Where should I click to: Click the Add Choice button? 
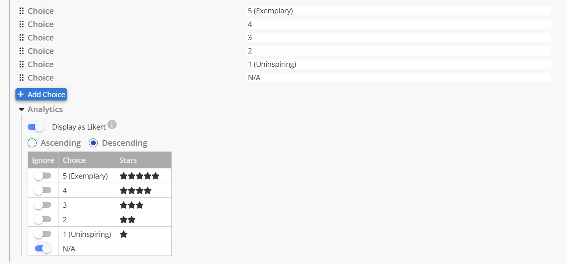[x=41, y=94]
